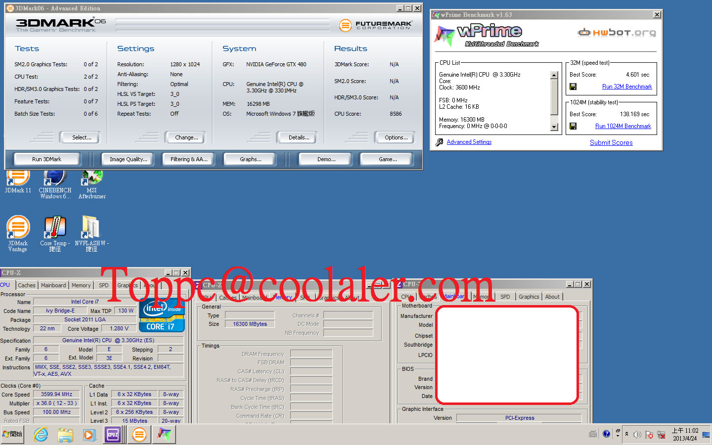The height and width of the screenshot is (445, 712).
Task: Open Filtering & AA settings button
Action: (189, 159)
